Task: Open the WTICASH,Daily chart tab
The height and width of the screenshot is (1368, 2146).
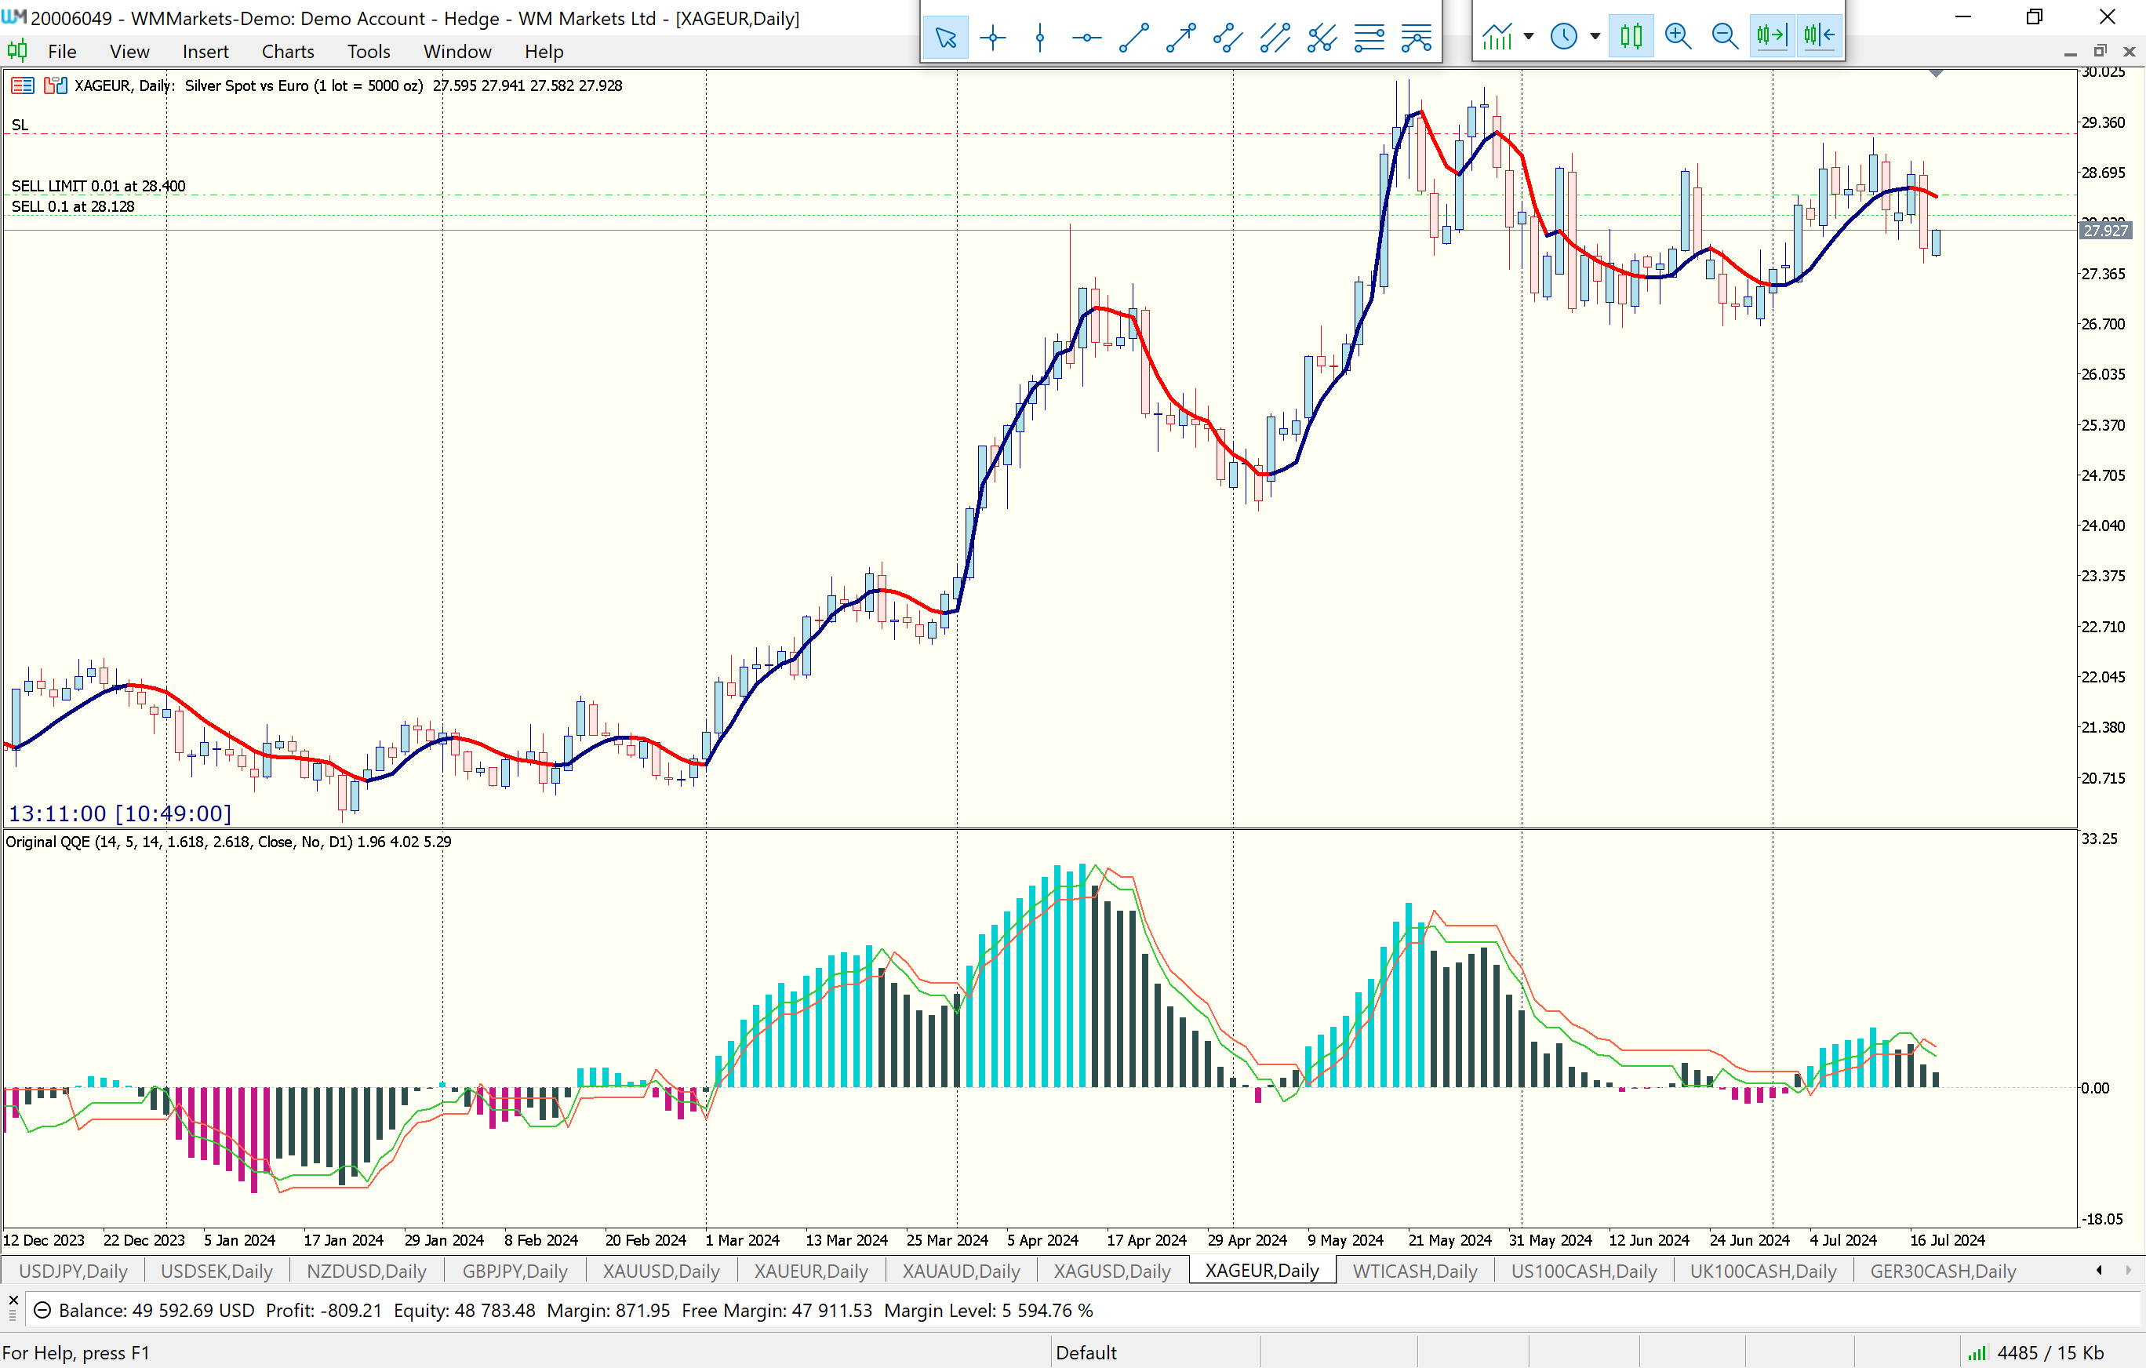Action: (1414, 1271)
